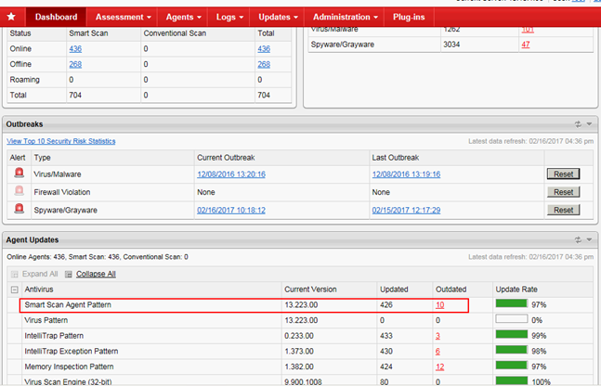Open View Top 10 Security Risk Statistics link
This screenshot has width=601, height=386.
pos(60,141)
